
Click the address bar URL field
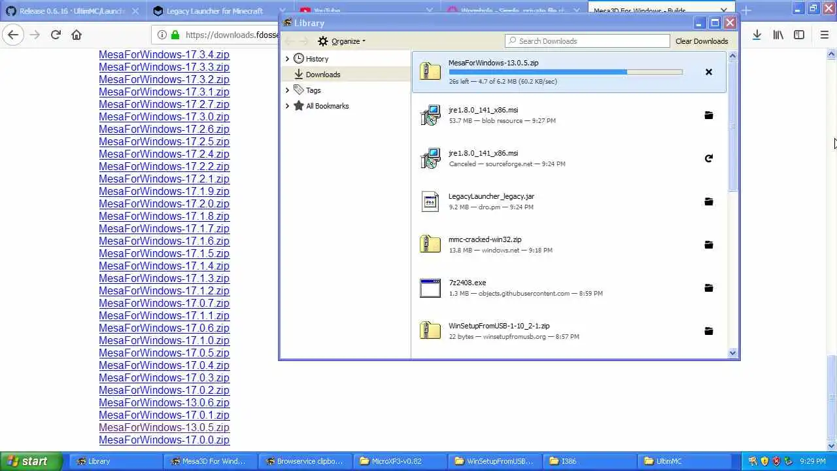tap(232, 35)
